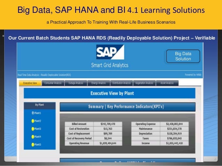Click the slide heading Our Current Batch Students

[112, 38]
